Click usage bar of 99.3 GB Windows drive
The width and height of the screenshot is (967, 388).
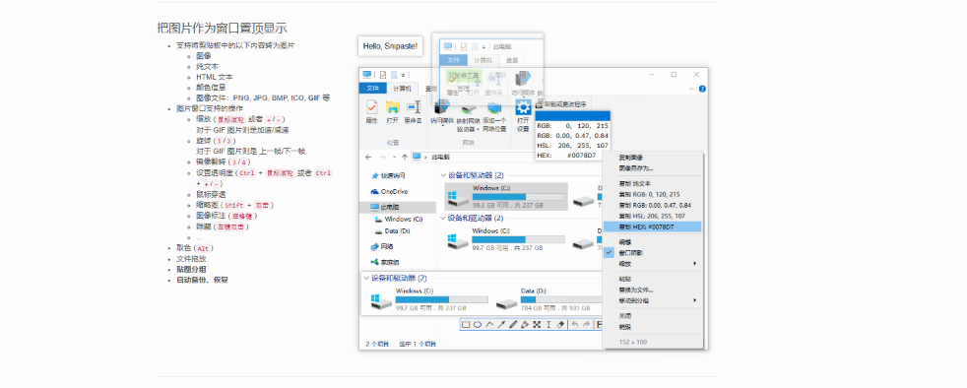[519, 197]
